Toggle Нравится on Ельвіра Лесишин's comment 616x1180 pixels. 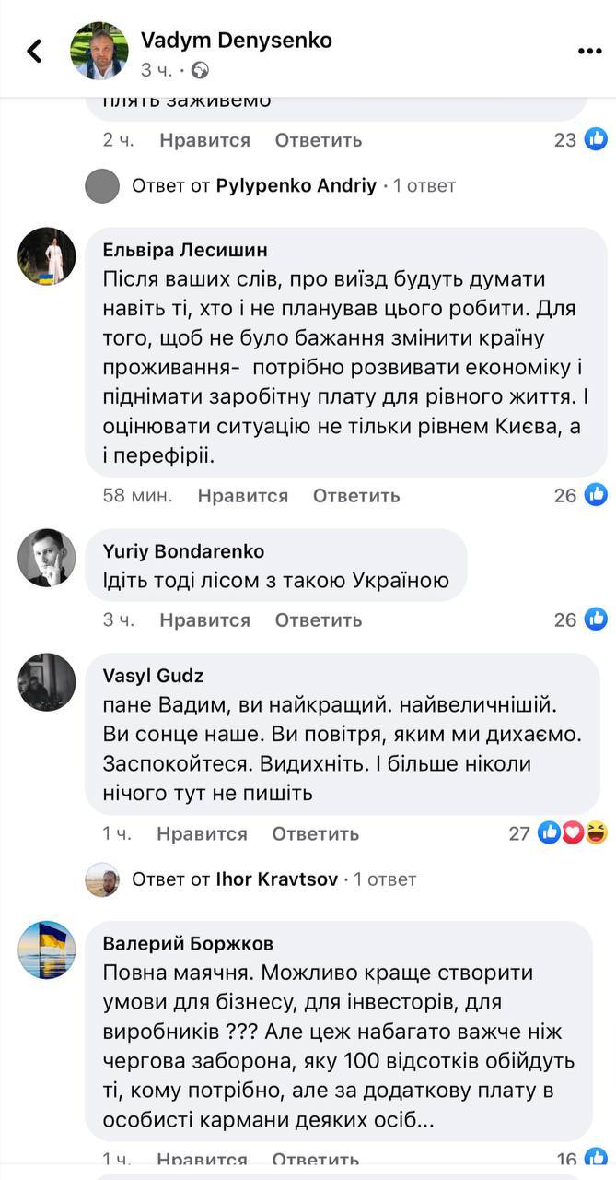pyautogui.click(x=242, y=495)
